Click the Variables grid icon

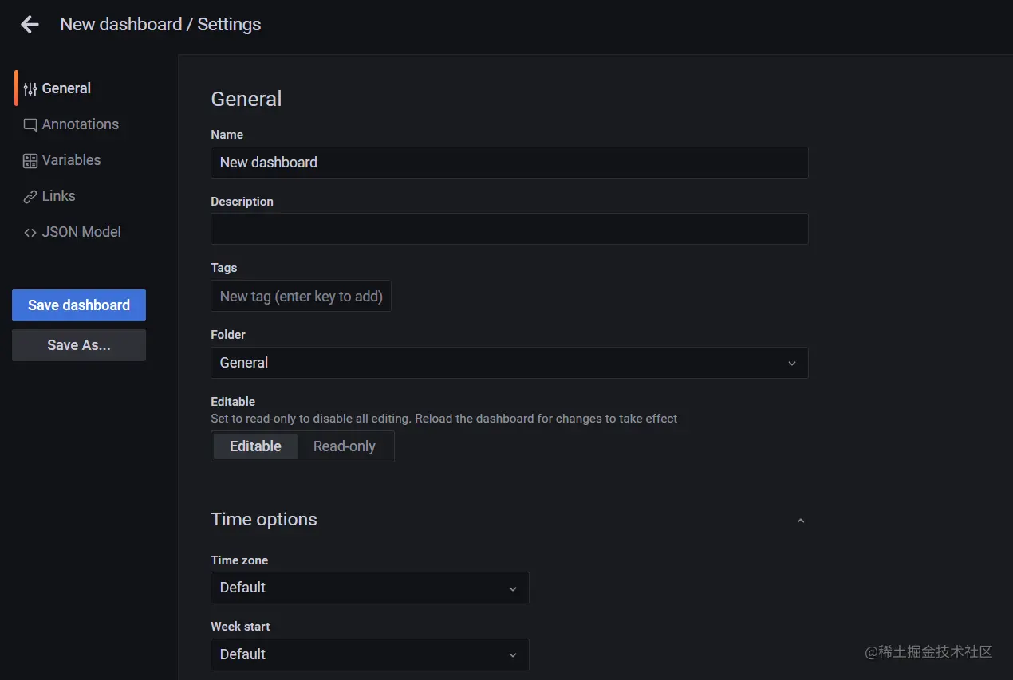(30, 161)
